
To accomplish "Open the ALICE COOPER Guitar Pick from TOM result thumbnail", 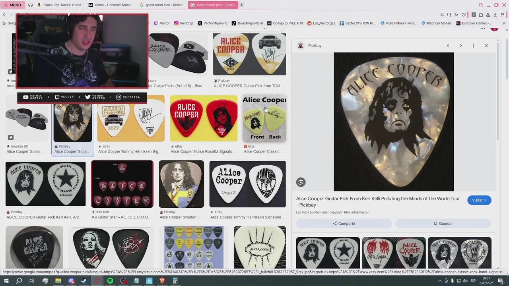I will (x=249, y=54).
